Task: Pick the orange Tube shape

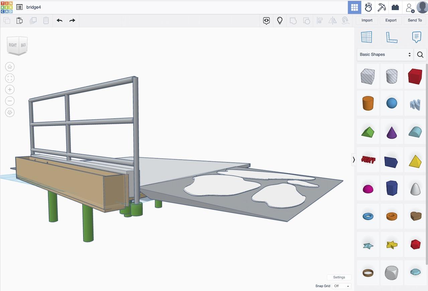Action: [x=392, y=217]
